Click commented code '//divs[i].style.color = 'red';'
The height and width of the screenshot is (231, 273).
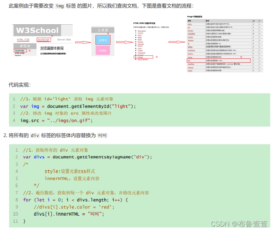[74, 207]
